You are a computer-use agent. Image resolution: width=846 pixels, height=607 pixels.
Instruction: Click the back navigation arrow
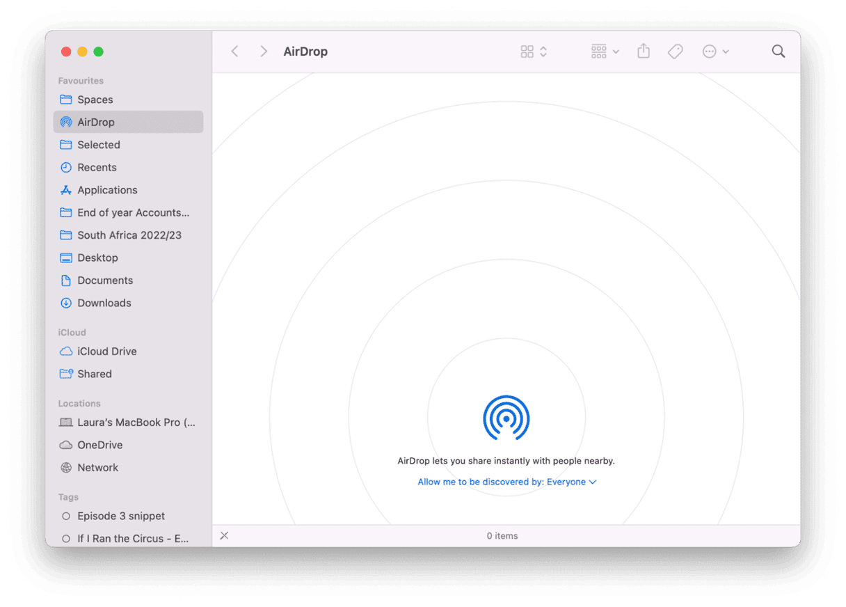(x=234, y=51)
